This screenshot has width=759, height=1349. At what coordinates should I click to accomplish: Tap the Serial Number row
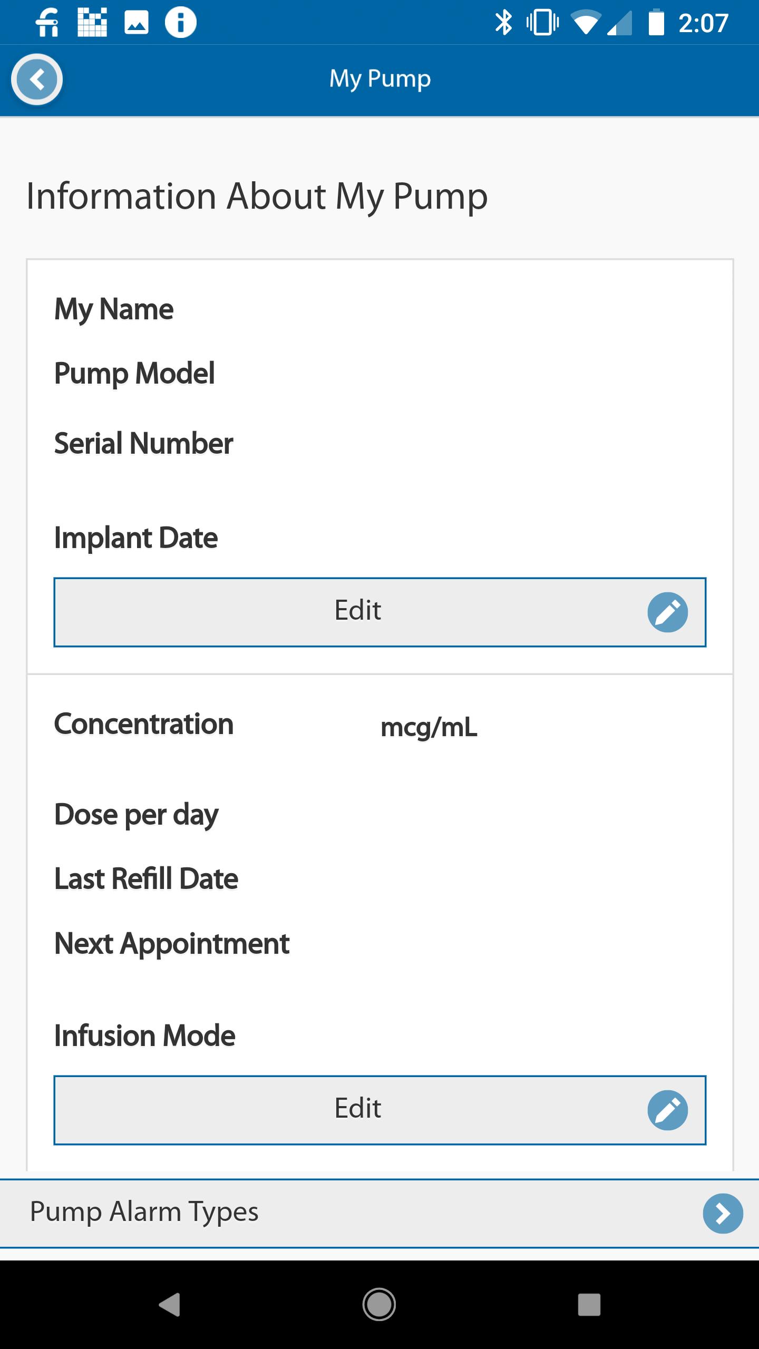pyautogui.click(x=144, y=443)
